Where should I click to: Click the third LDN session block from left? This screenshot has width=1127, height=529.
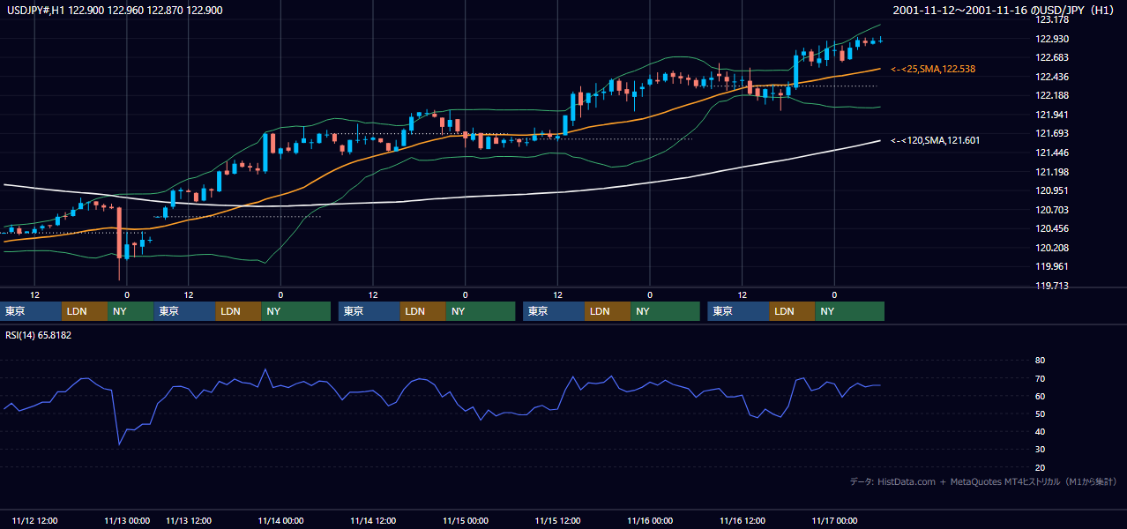coord(423,311)
